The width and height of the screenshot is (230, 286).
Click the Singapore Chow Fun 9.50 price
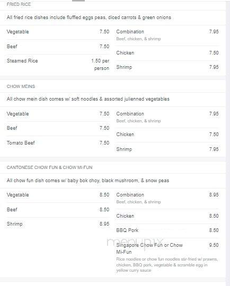coord(214,245)
